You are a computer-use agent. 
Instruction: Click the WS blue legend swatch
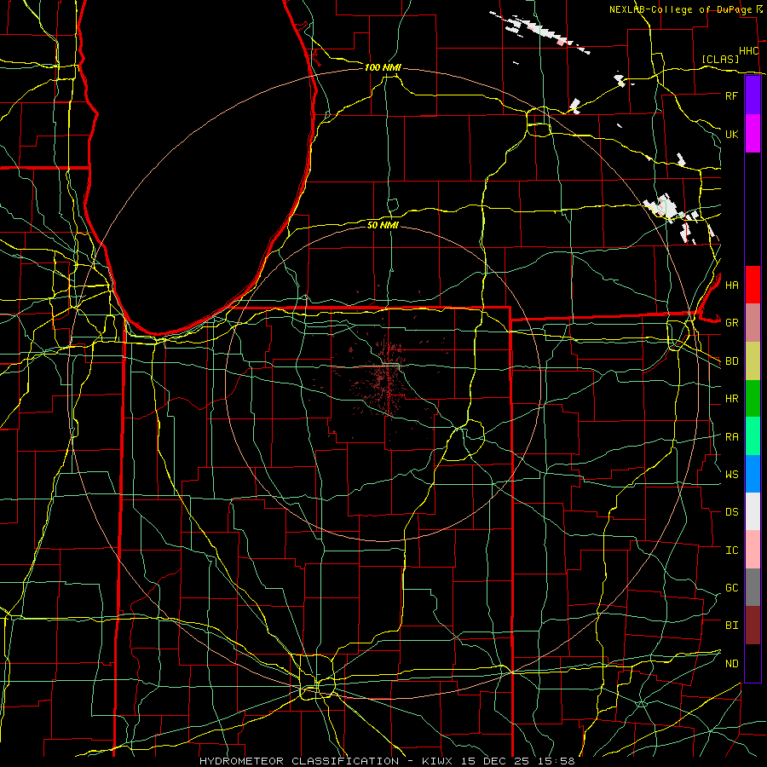753,474
